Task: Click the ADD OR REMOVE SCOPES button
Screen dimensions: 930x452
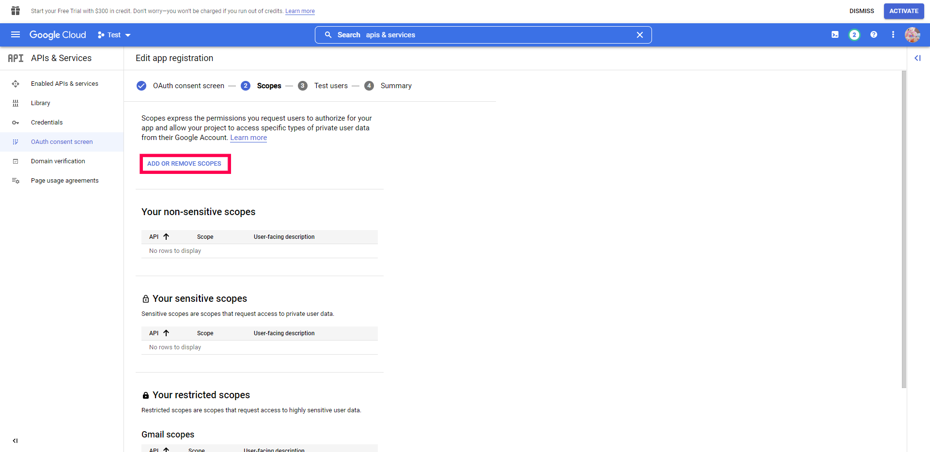Action: [185, 163]
